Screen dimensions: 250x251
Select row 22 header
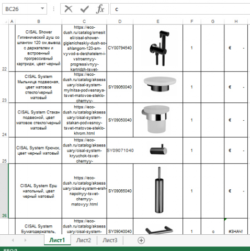click(x=4, y=48)
